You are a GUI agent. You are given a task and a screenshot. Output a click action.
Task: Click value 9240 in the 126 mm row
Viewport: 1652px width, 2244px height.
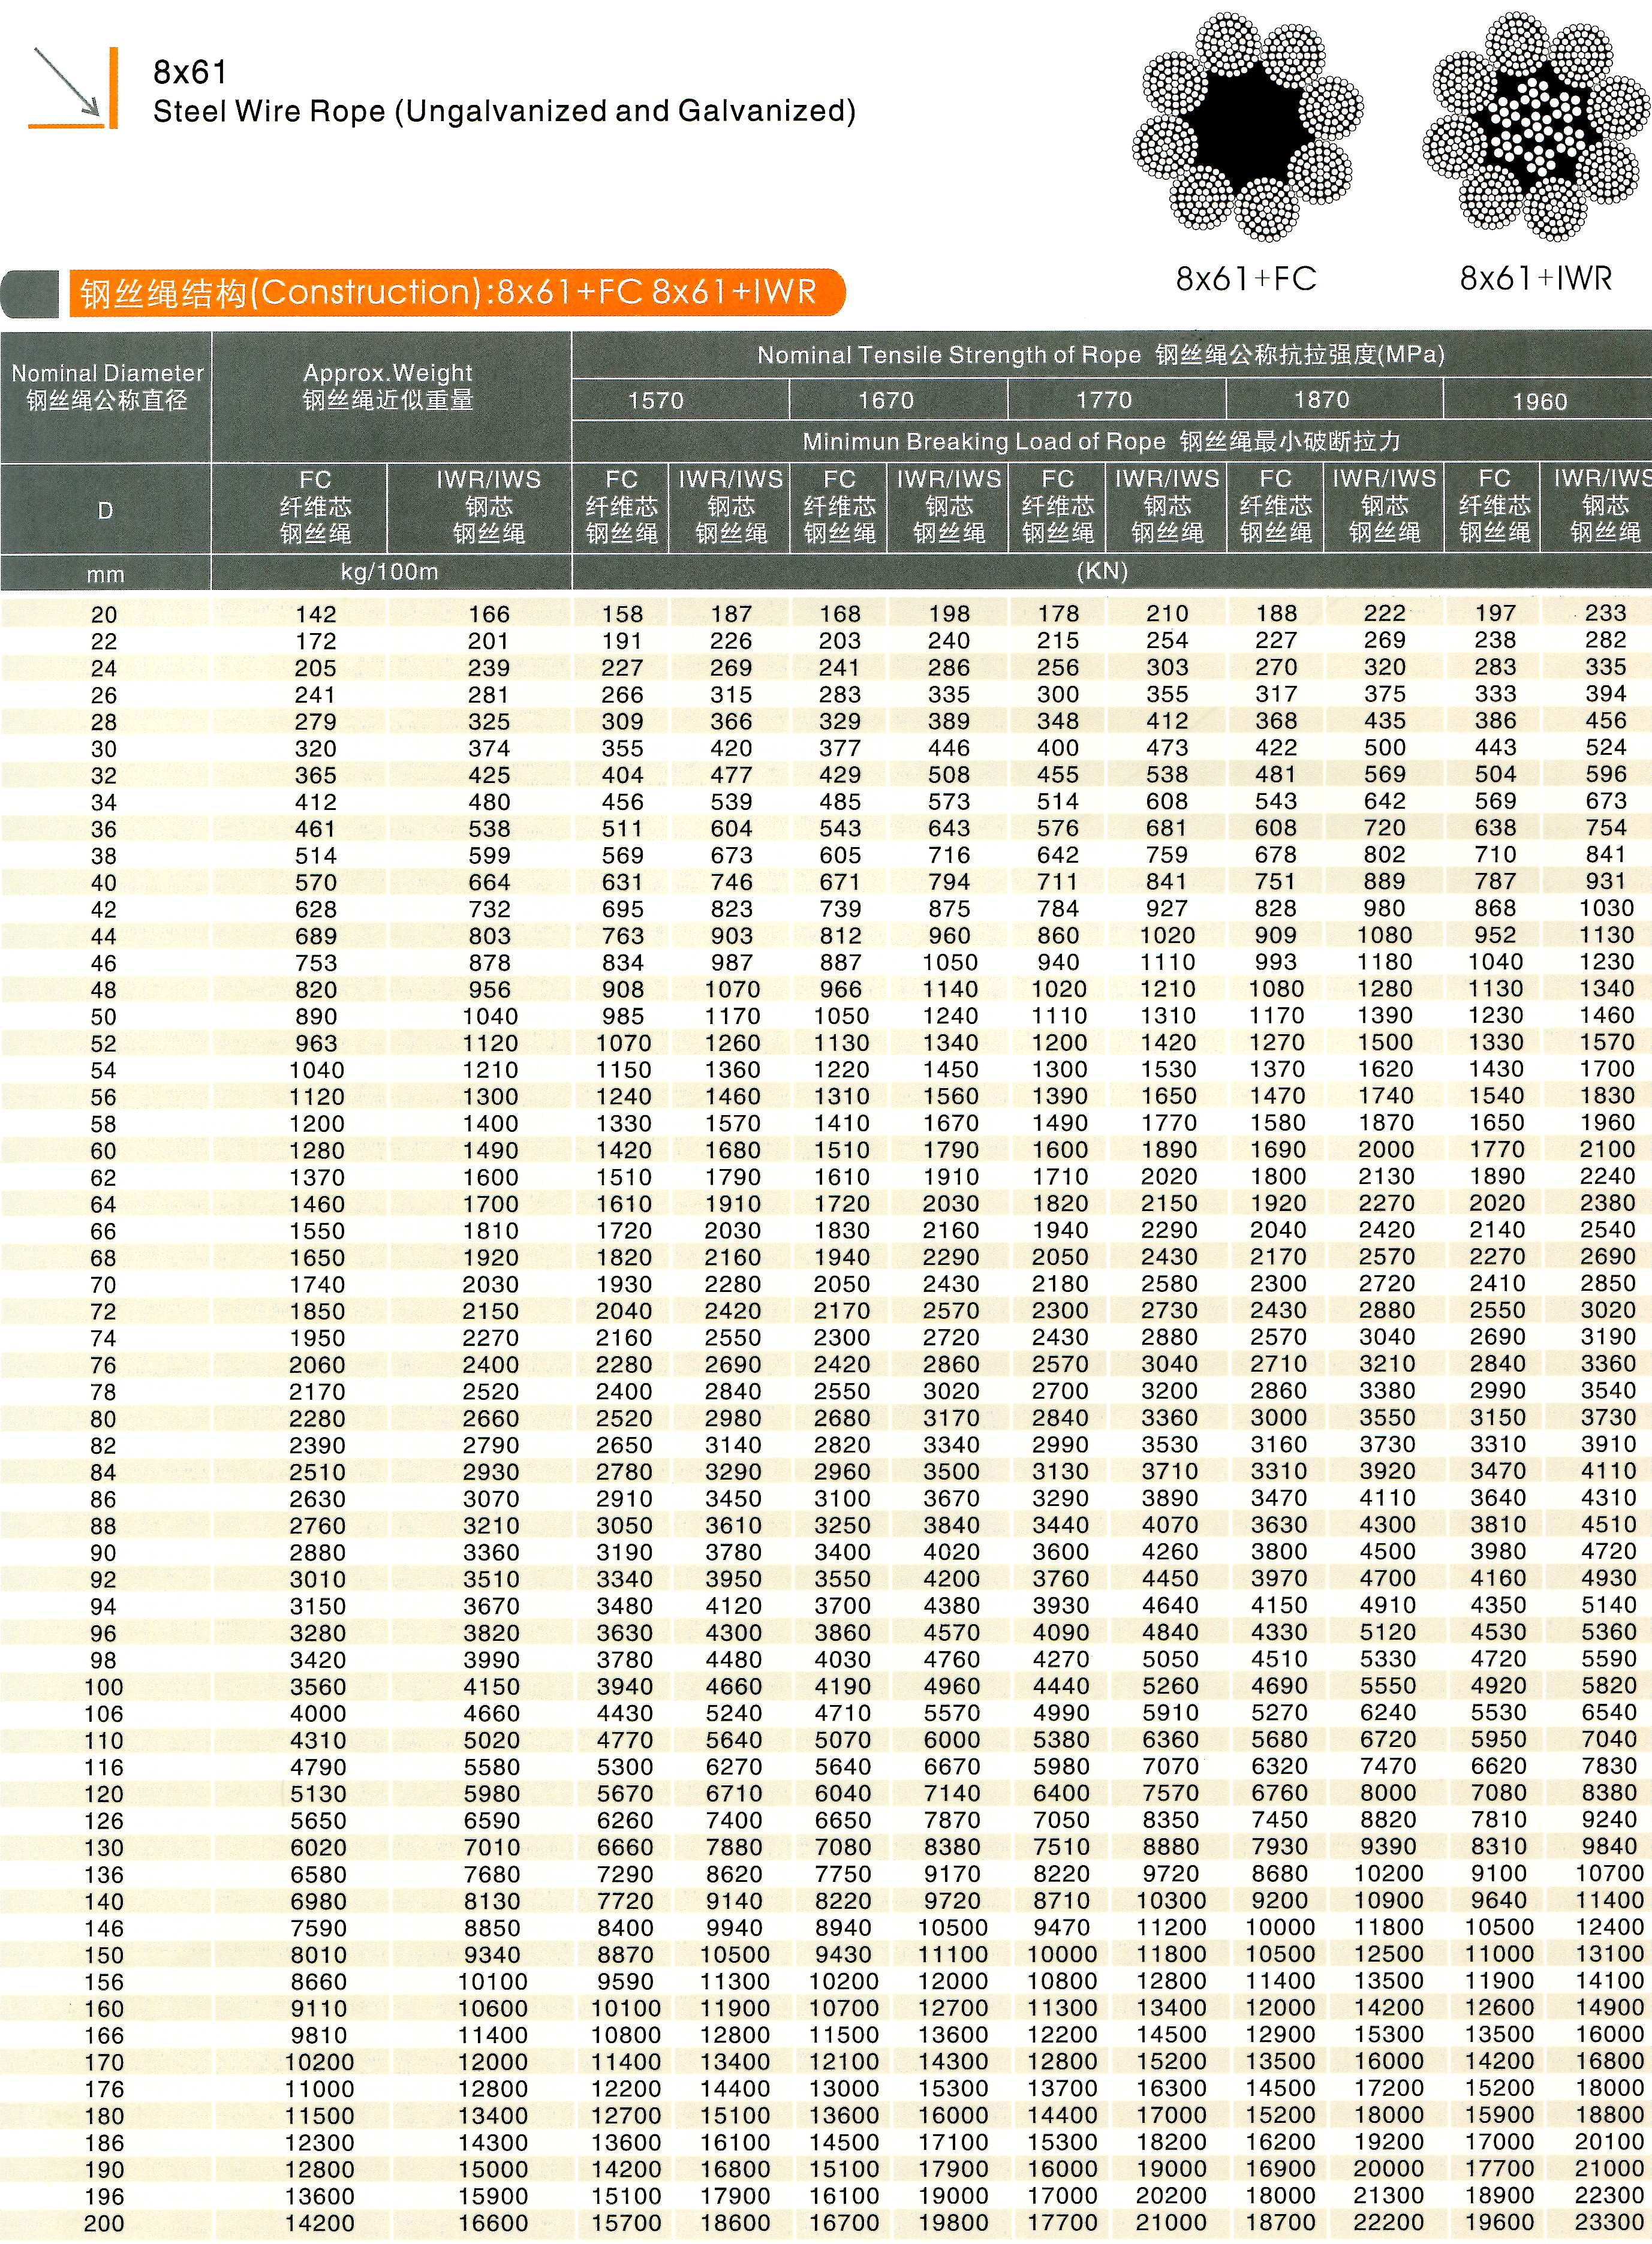(1609, 1820)
